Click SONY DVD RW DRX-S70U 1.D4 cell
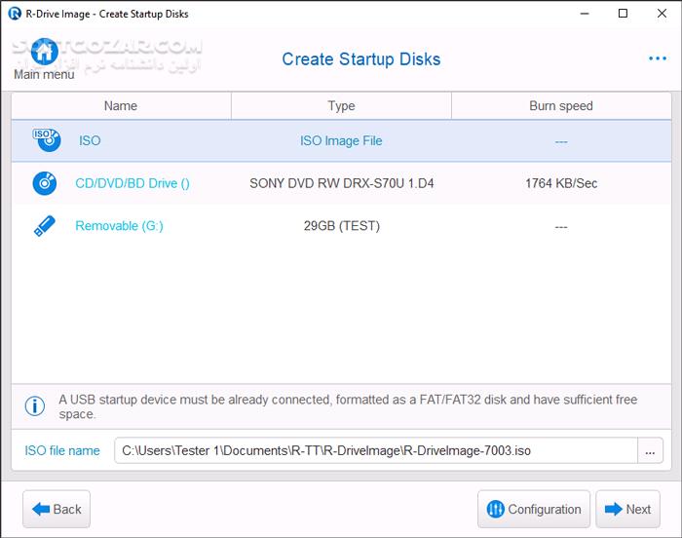 pos(341,183)
